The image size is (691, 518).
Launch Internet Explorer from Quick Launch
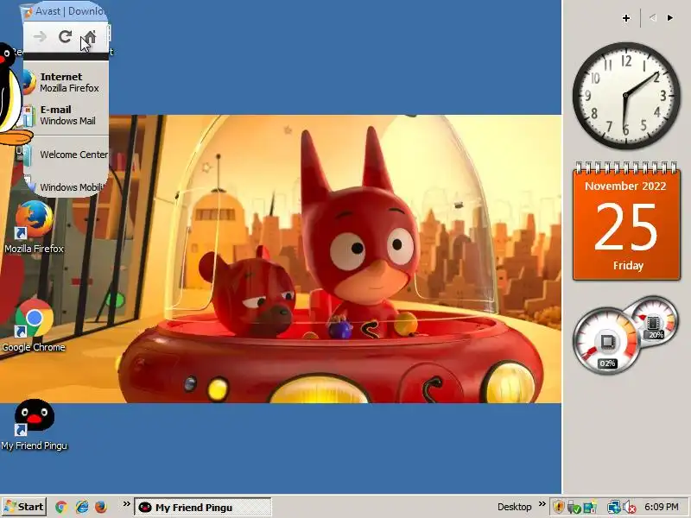(x=81, y=507)
